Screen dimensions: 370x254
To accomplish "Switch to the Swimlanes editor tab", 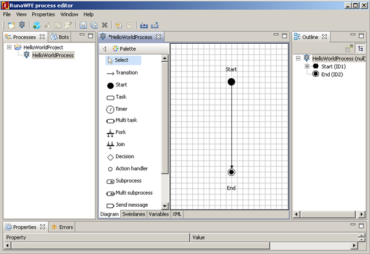I will tap(133, 214).
